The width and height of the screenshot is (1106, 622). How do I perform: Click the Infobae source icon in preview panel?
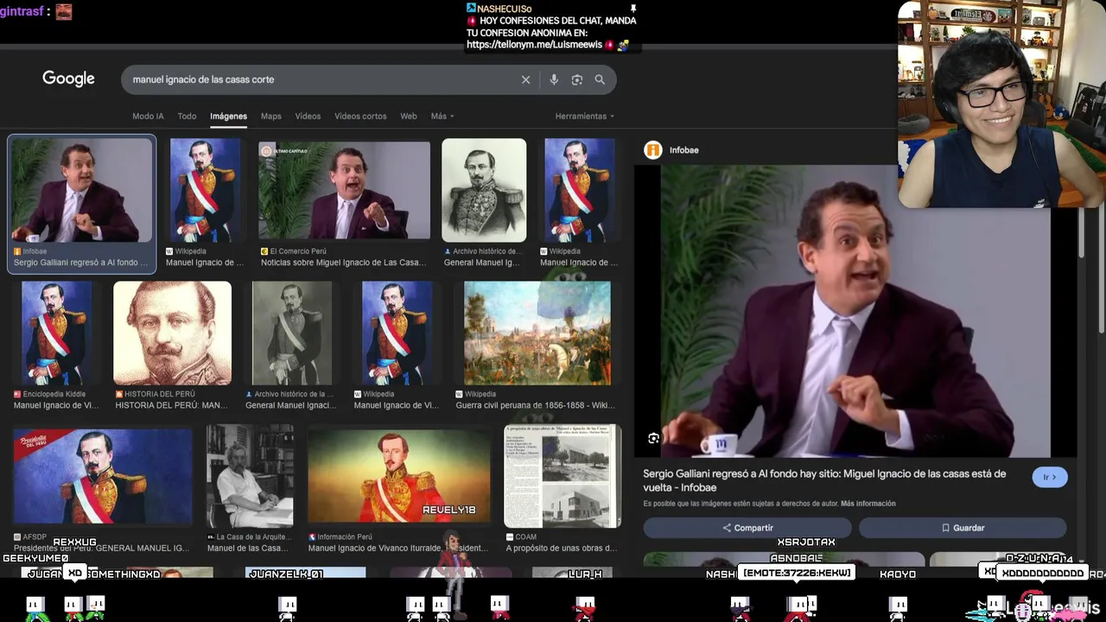click(653, 150)
